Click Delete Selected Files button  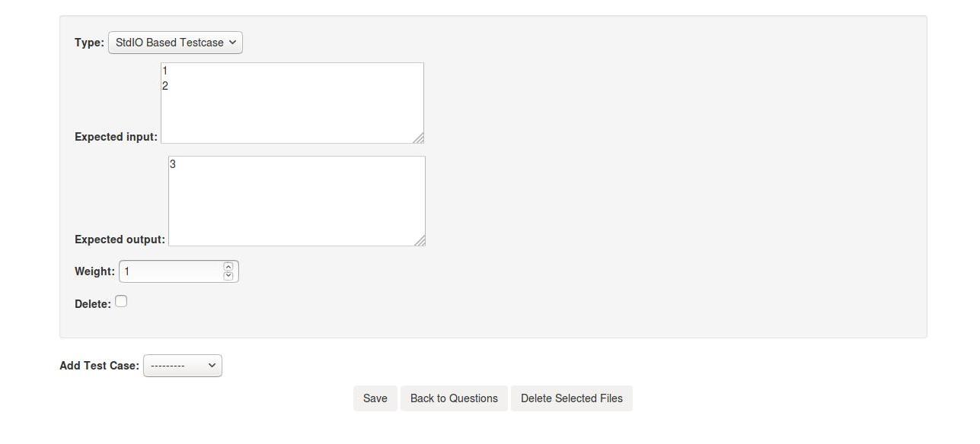tap(572, 398)
